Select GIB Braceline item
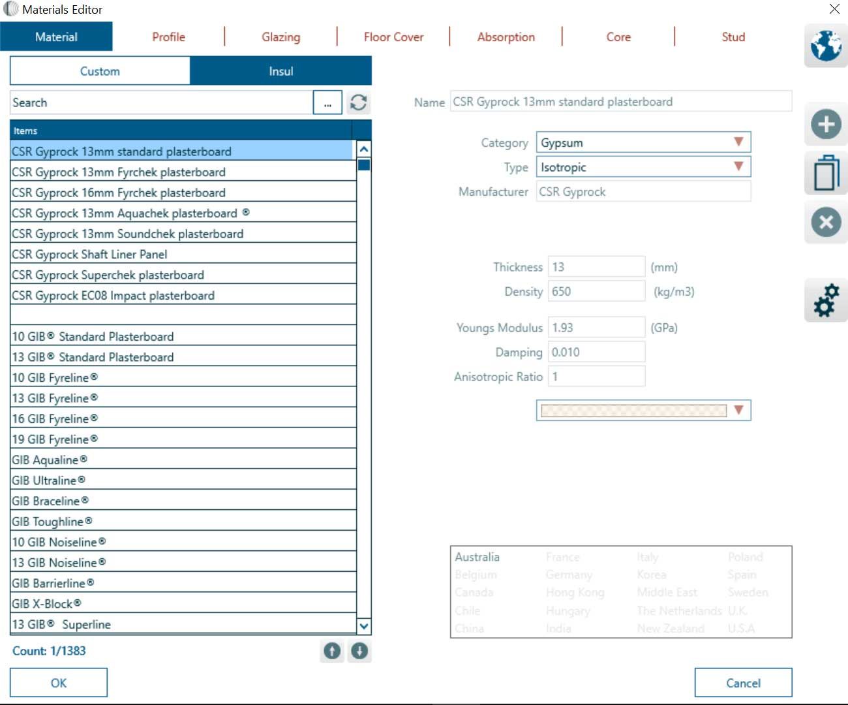Image resolution: width=848 pixels, height=705 pixels. coord(183,501)
